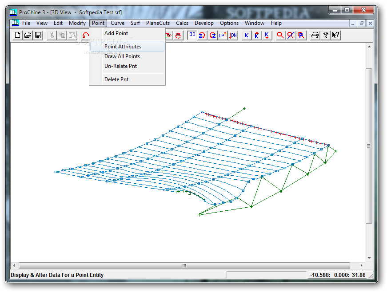This screenshot has width=387, height=292.
Task: Click the horizontal scrollbar left arrow
Action: [14, 265]
